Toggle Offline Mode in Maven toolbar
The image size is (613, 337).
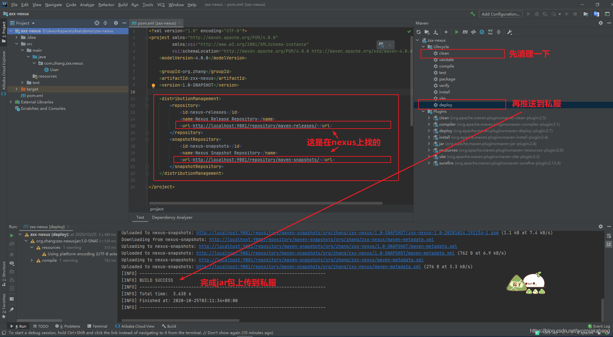tap(473, 32)
